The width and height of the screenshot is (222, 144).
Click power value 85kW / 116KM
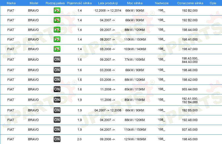(135, 100)
